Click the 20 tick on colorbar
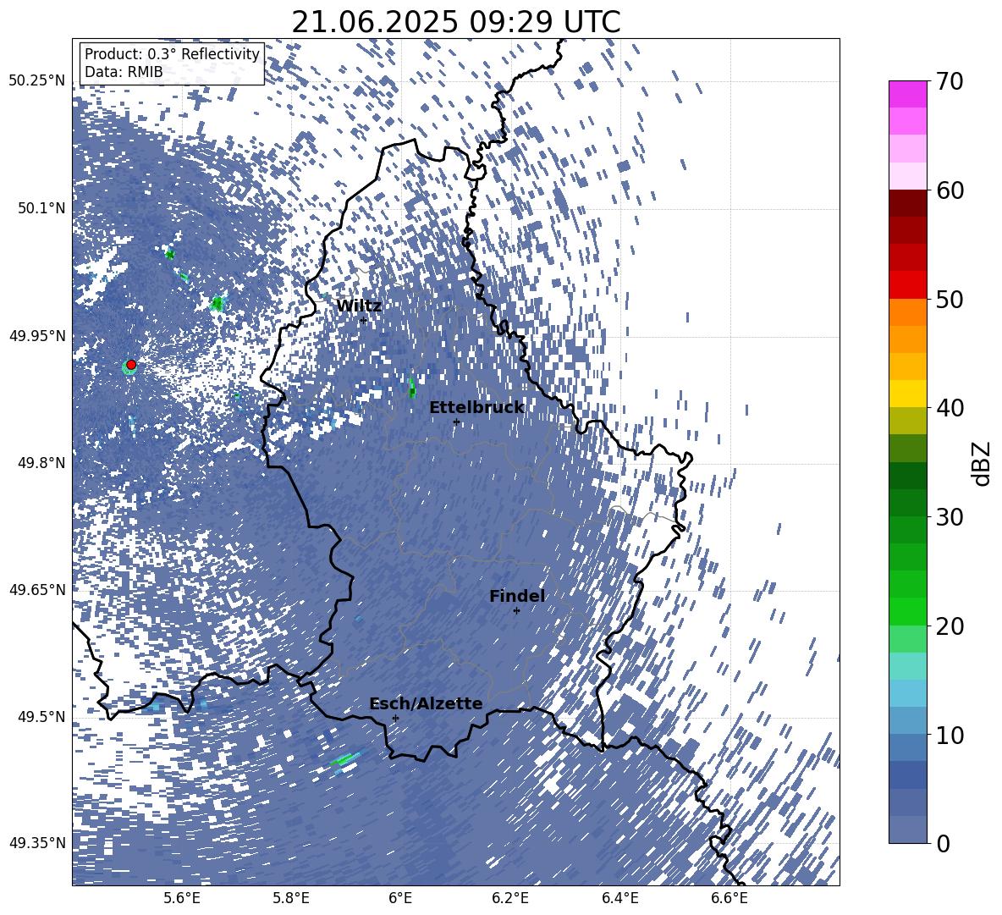The height and width of the screenshot is (915, 1002). [x=949, y=626]
